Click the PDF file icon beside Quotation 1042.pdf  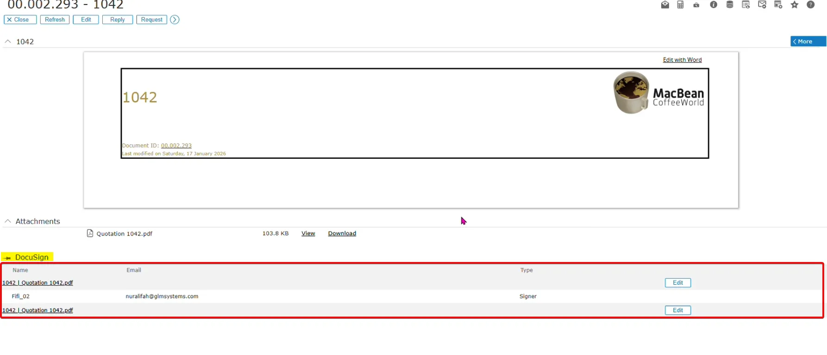[x=90, y=233]
